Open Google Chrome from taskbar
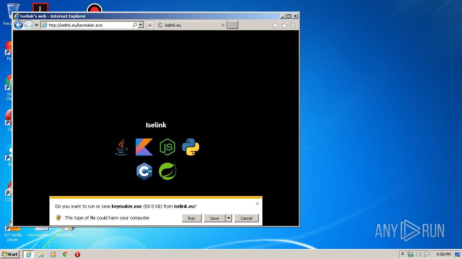This screenshot has height=259, width=462. tap(65, 254)
